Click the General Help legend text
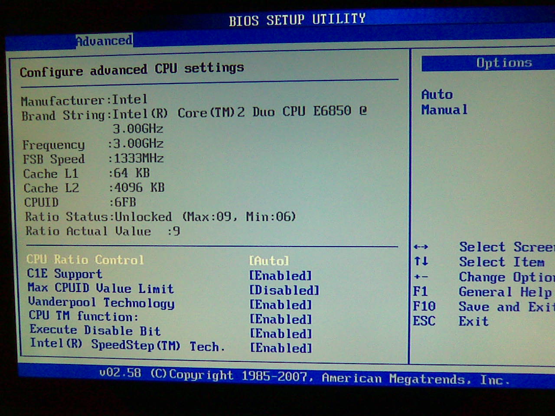Viewport: 555px width, 416px height. pyautogui.click(x=506, y=292)
